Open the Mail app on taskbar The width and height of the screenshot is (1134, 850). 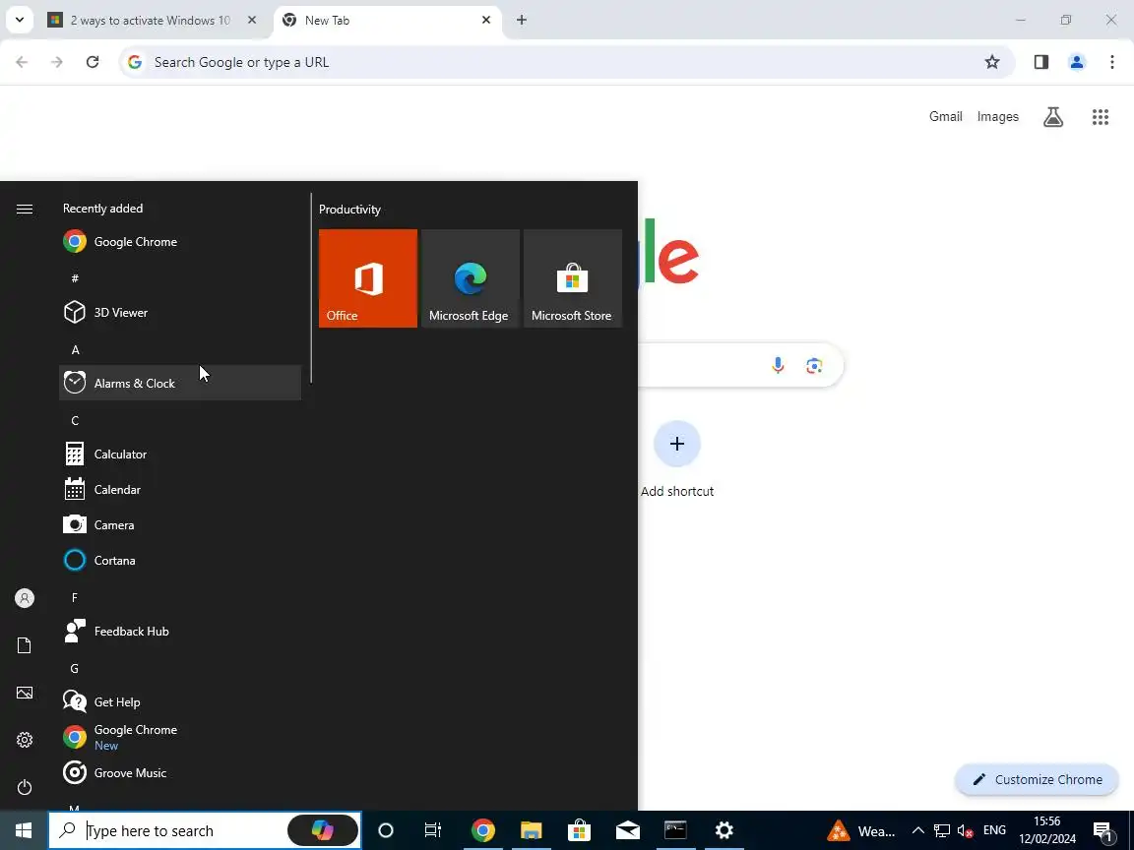[628, 830]
